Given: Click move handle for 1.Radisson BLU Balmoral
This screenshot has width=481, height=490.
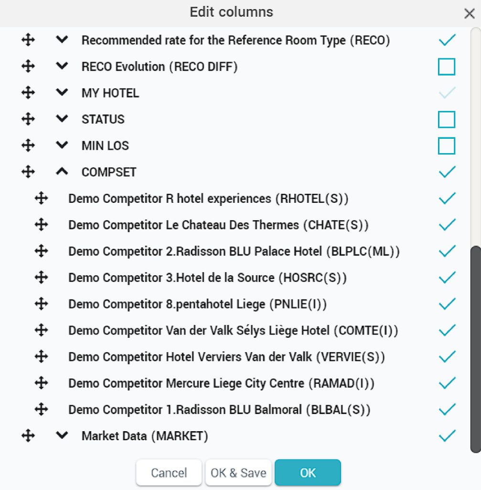Looking at the screenshot, I should click(41, 410).
